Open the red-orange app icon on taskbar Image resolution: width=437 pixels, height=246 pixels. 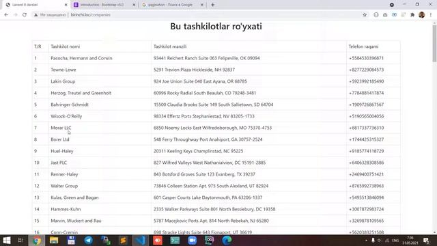pos(158,240)
